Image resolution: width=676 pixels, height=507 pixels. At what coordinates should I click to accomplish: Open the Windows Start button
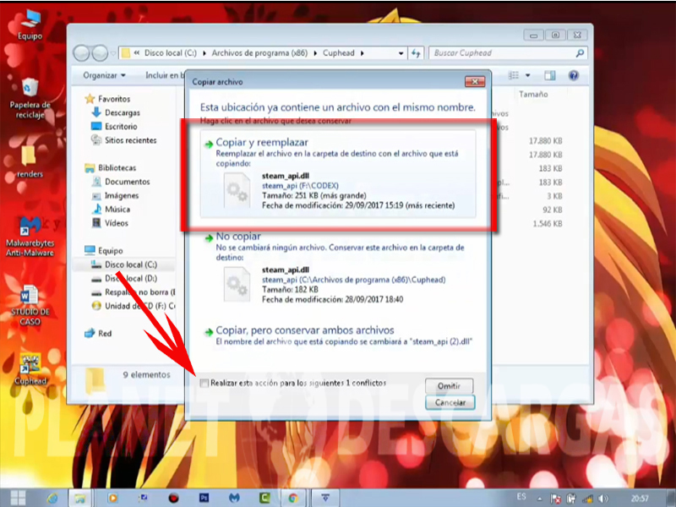[18, 498]
